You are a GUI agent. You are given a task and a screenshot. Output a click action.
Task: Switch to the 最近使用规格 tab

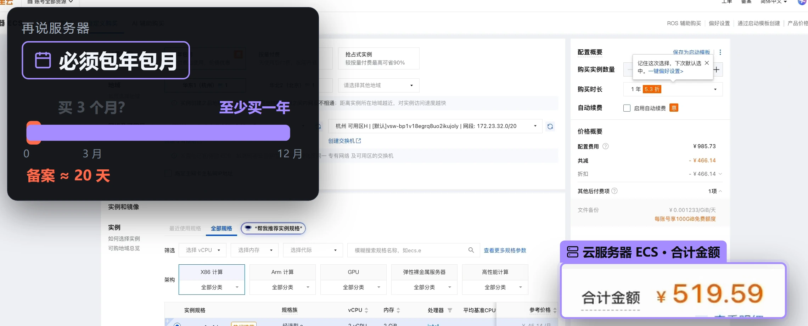click(185, 229)
